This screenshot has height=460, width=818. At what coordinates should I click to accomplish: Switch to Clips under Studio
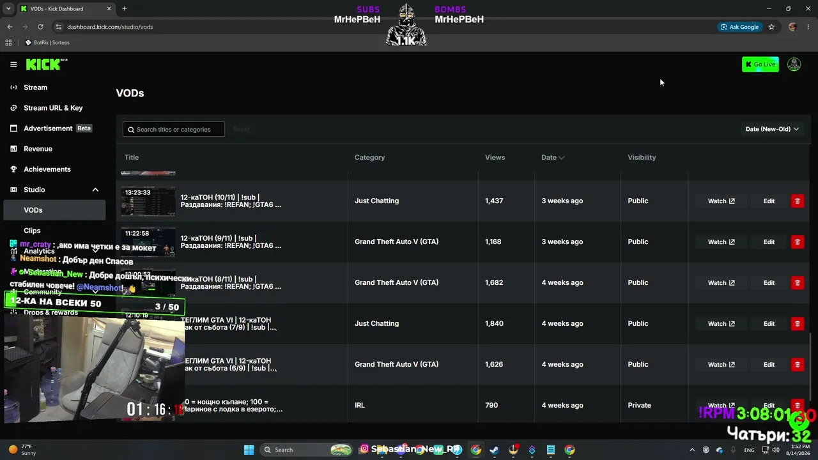pos(32,231)
